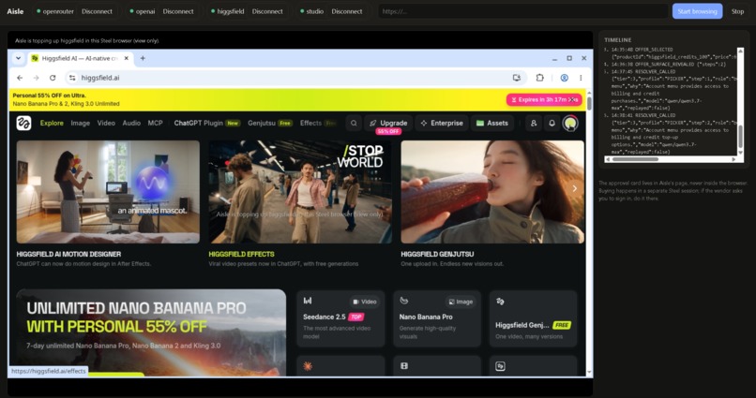Open the HIGGSFIELD GENJUTSU title link

(437, 254)
